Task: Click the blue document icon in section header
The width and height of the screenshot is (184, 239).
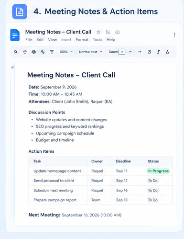Action: (x=20, y=11)
